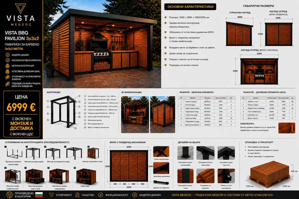
Task: Open the 3D visualization showing the closed pavilion
Action: pos(162,114)
